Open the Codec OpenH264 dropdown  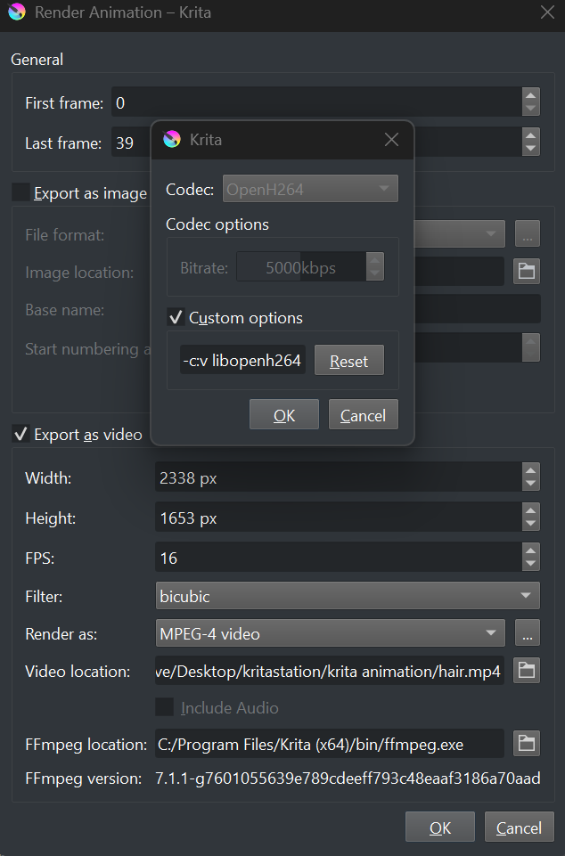pos(310,189)
